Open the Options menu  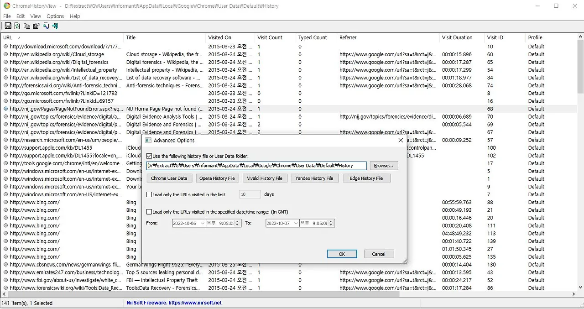click(55, 16)
